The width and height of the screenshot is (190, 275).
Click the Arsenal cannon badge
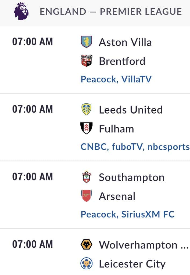(x=86, y=196)
